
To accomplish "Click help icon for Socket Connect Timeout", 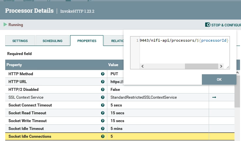I will point(103,105).
